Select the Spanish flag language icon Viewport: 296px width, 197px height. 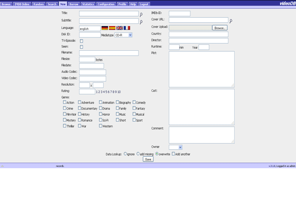[x=112, y=29]
